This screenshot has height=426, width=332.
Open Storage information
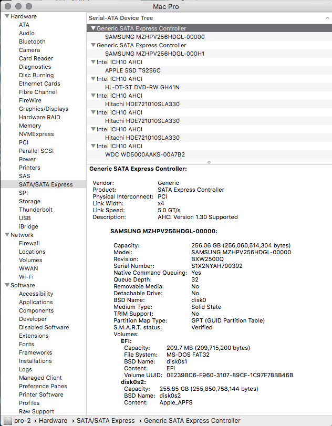point(29,201)
